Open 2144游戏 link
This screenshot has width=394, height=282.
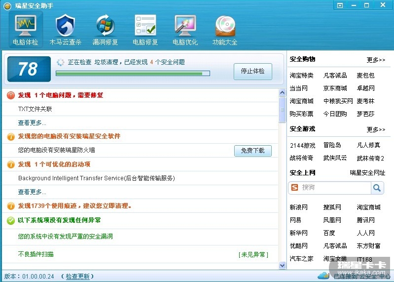(x=303, y=145)
